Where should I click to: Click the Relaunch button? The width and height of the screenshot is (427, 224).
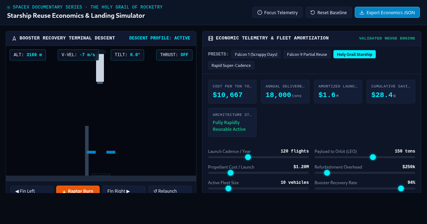click(x=170, y=190)
